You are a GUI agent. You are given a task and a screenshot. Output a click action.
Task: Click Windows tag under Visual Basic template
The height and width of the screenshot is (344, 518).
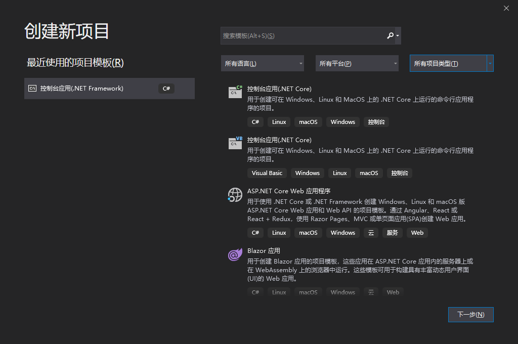[308, 173]
